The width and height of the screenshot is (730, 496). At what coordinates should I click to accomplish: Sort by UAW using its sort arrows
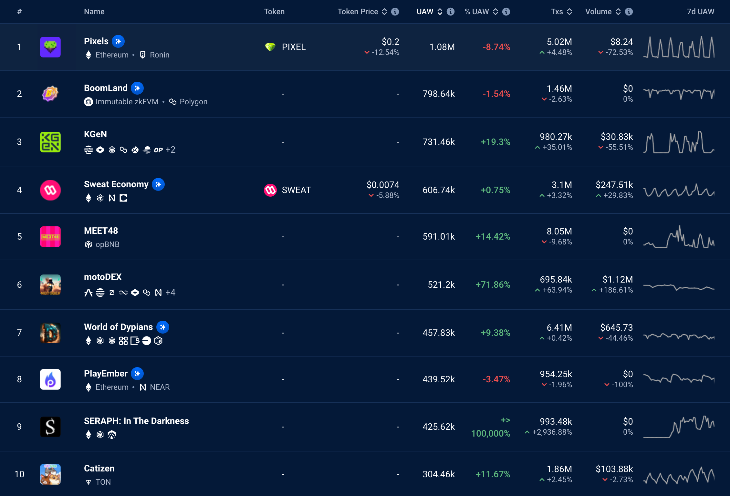440,12
